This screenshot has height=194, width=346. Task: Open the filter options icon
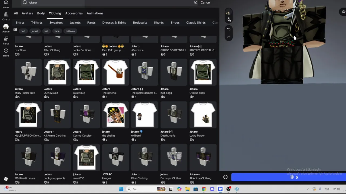pyautogui.click(x=15, y=30)
